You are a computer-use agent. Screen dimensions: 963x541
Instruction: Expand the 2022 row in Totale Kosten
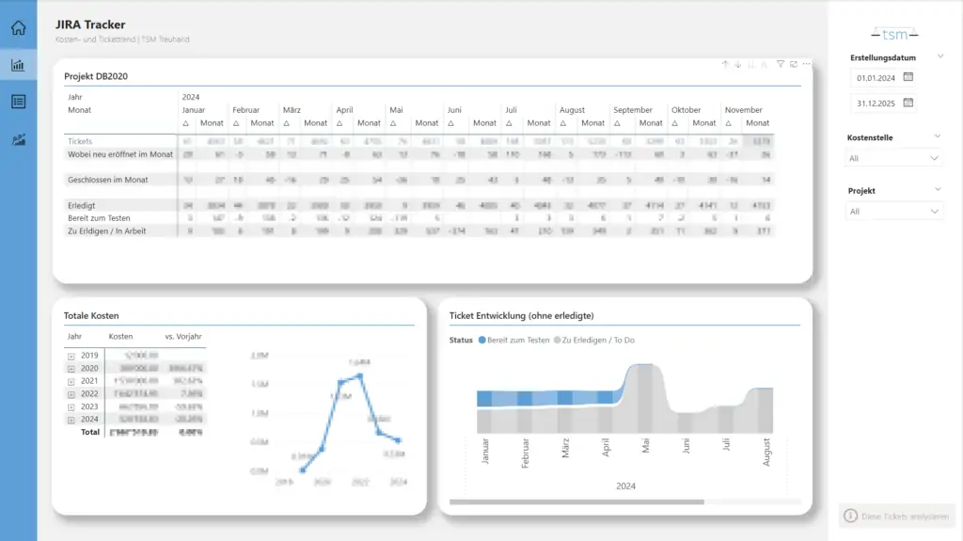[x=71, y=394]
